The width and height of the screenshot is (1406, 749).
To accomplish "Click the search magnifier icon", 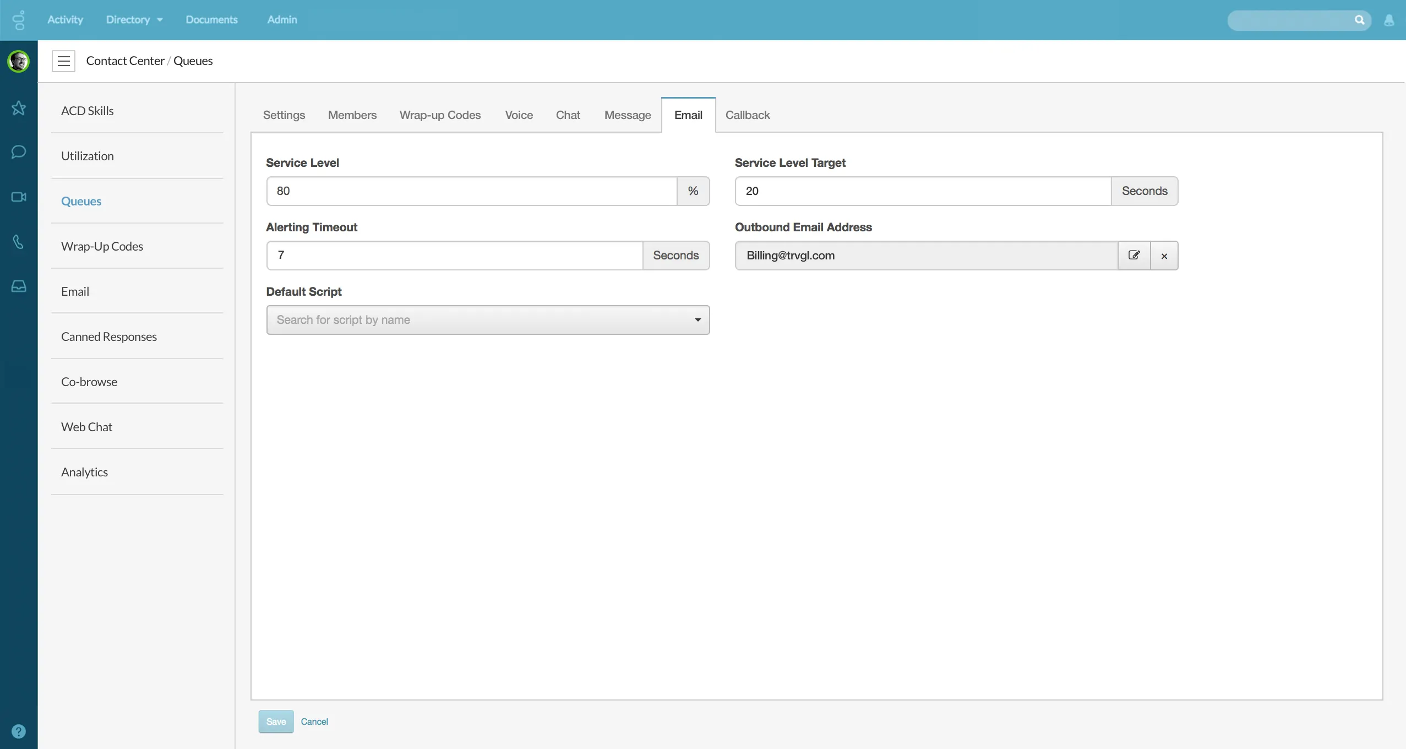I will (1359, 20).
